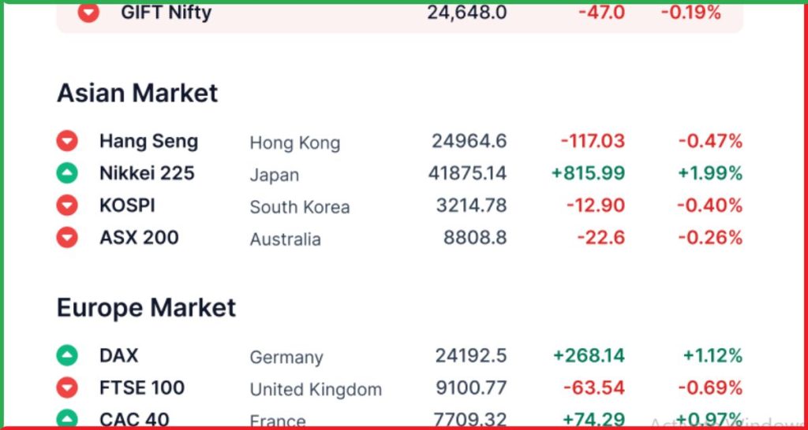
Task: Open the Hang Seng index name
Action: 149,142
